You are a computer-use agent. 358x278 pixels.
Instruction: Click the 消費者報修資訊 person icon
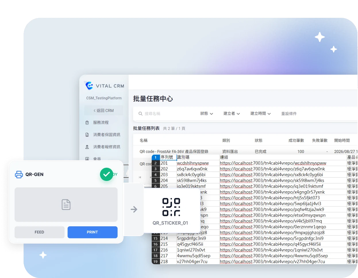tap(87, 147)
